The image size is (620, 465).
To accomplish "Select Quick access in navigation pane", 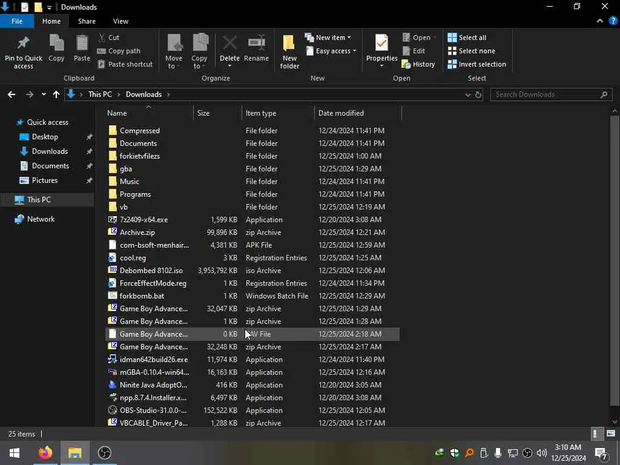I will 47,122.
